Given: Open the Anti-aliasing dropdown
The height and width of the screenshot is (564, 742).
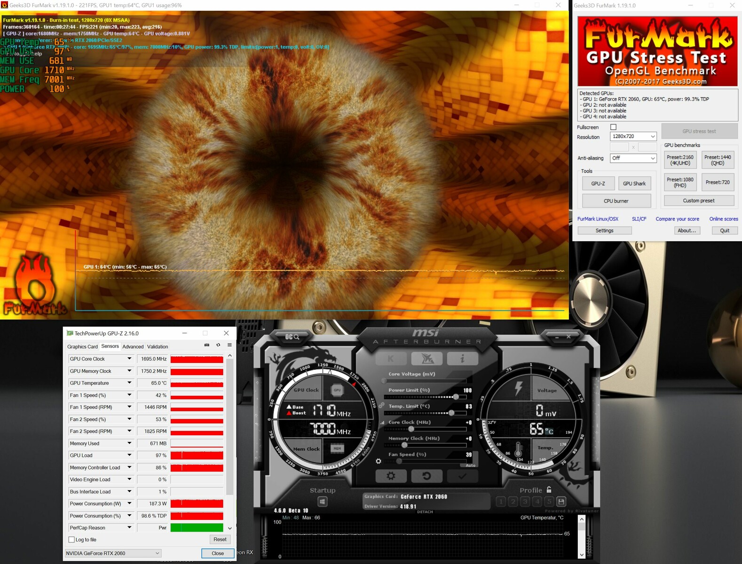Looking at the screenshot, I should pos(633,158).
